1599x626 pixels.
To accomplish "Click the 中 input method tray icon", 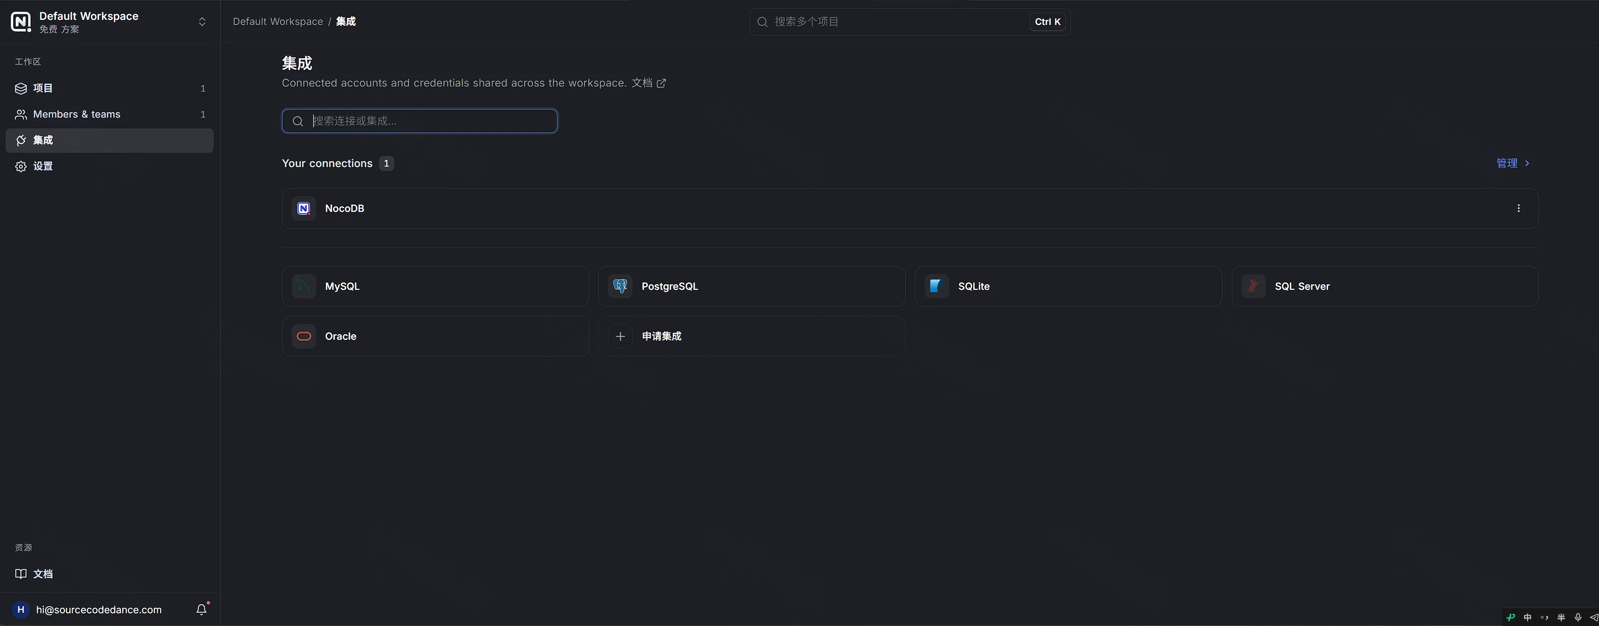I will pyautogui.click(x=1528, y=617).
